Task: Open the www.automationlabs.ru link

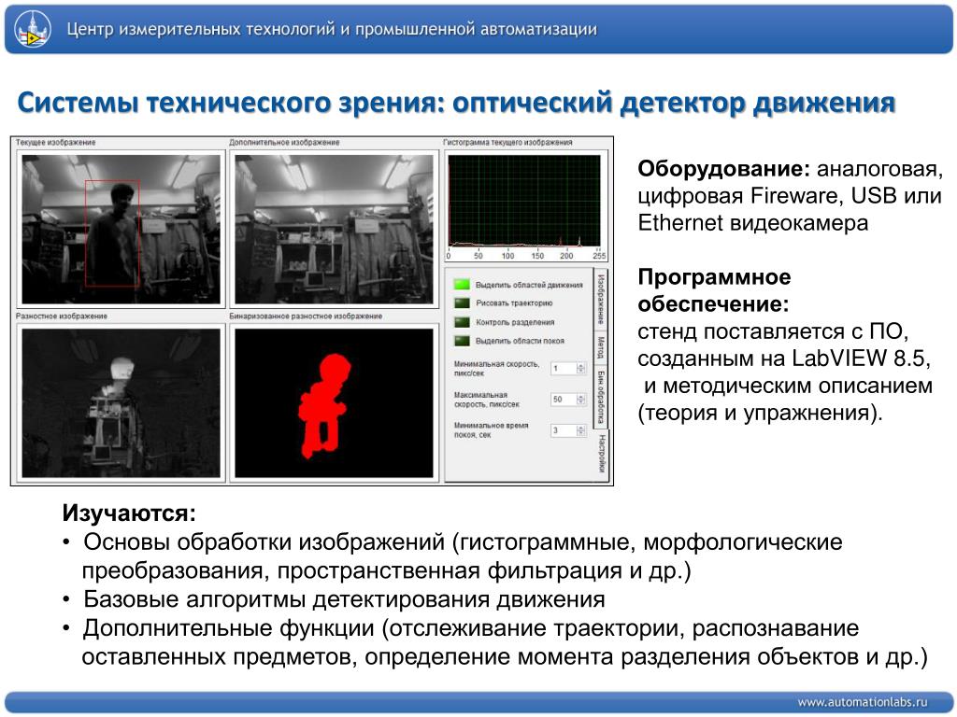Action: 862,702
